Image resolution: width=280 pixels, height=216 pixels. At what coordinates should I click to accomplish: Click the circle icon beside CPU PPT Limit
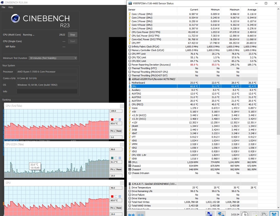click(x=130, y=54)
